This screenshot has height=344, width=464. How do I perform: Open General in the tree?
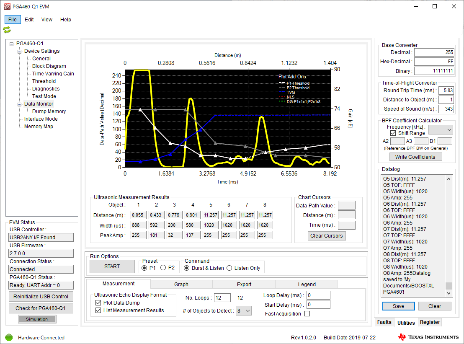pos(41,59)
